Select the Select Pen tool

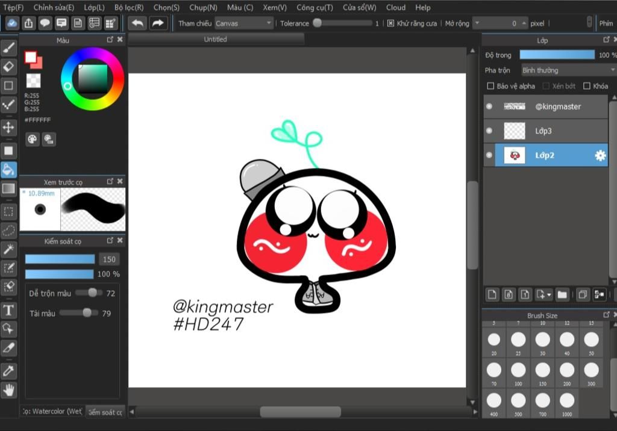click(8, 268)
